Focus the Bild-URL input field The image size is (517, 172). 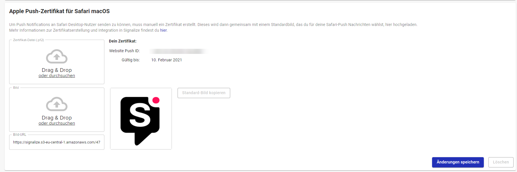point(57,142)
